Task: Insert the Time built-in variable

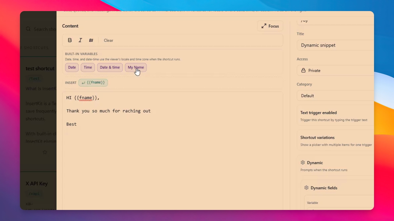Action: 88,67
